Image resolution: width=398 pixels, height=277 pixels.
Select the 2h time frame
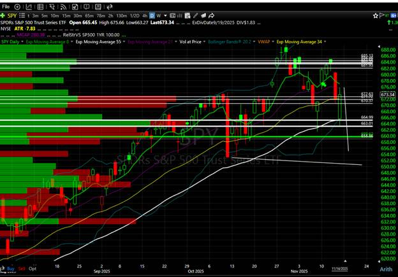click(x=111, y=16)
